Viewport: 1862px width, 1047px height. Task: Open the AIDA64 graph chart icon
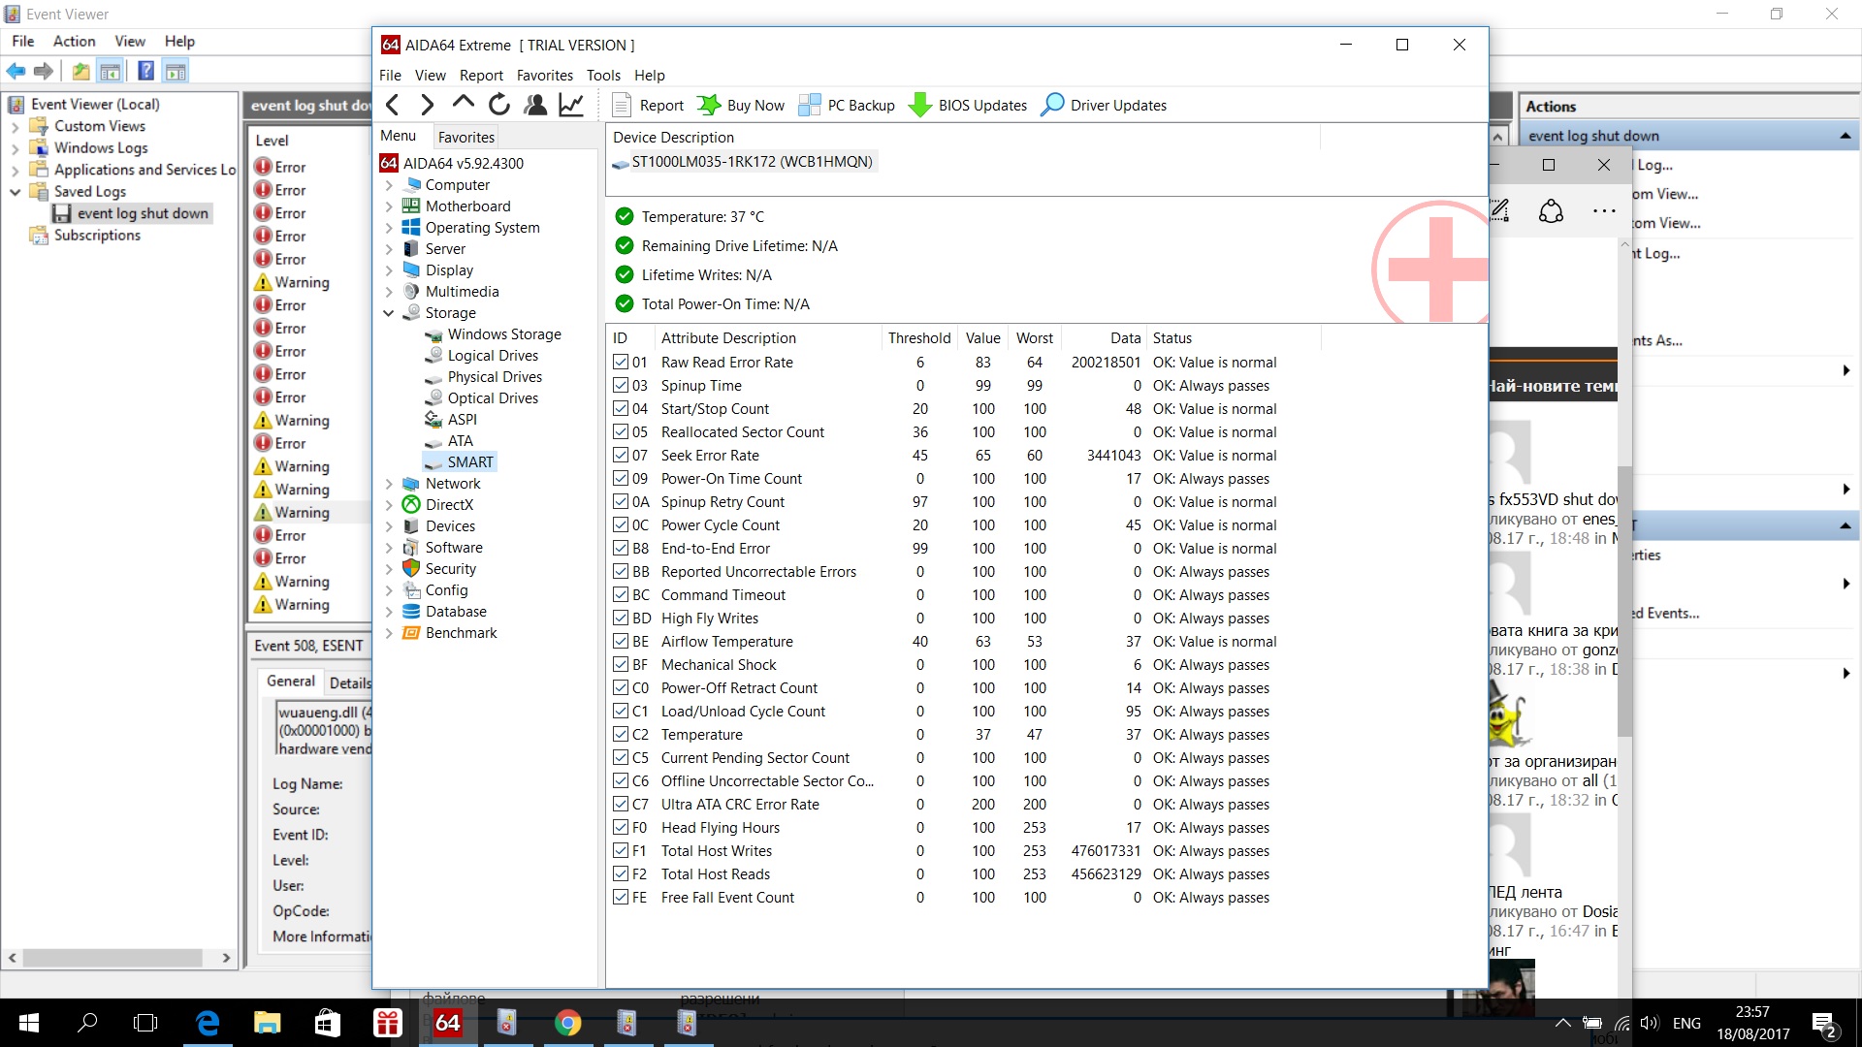coord(571,105)
